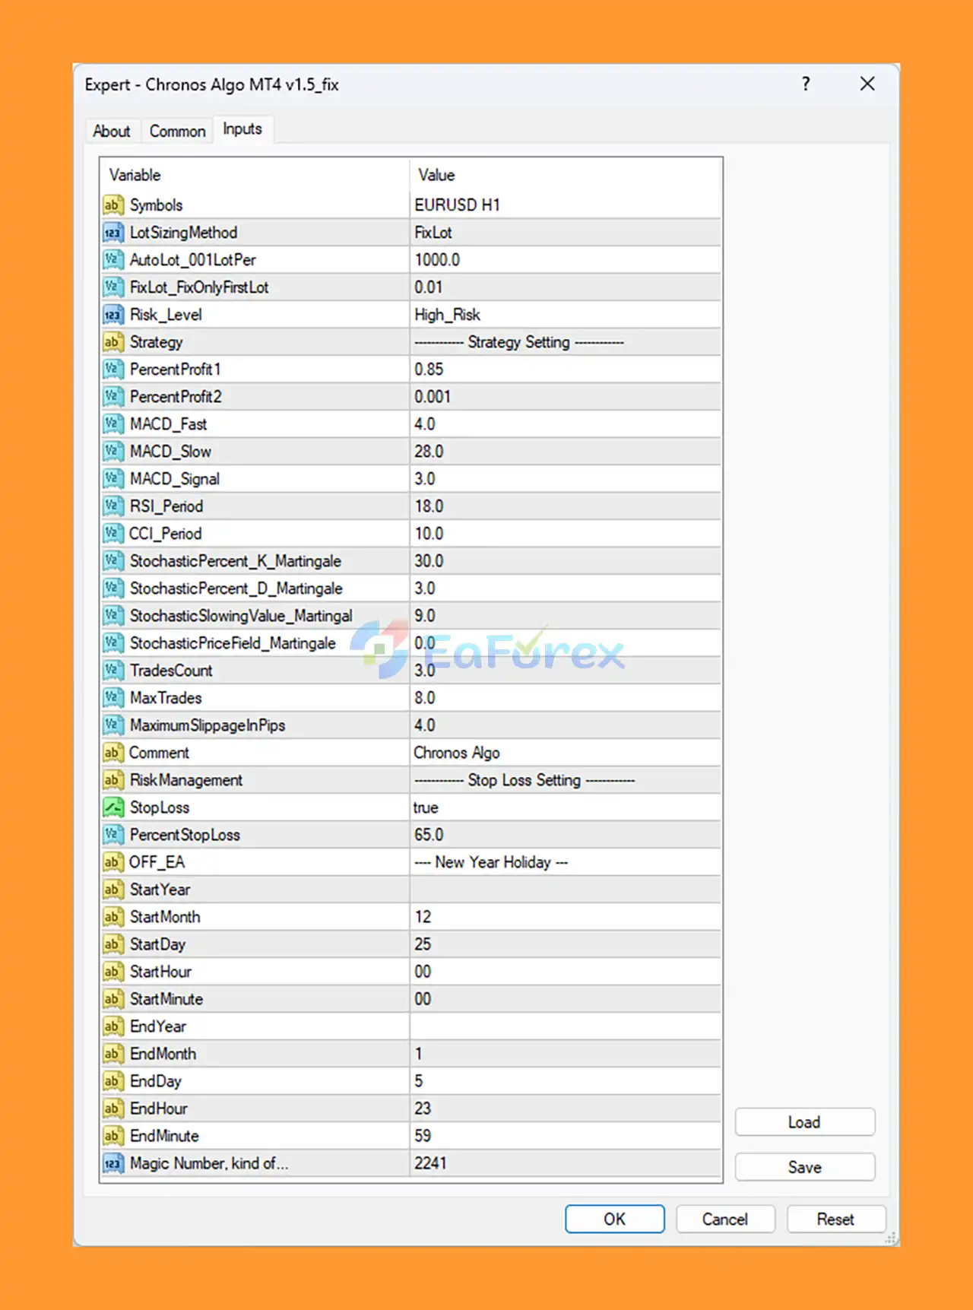Edit the 23 EndHour value
The width and height of the screenshot is (973, 1310).
tap(566, 1109)
